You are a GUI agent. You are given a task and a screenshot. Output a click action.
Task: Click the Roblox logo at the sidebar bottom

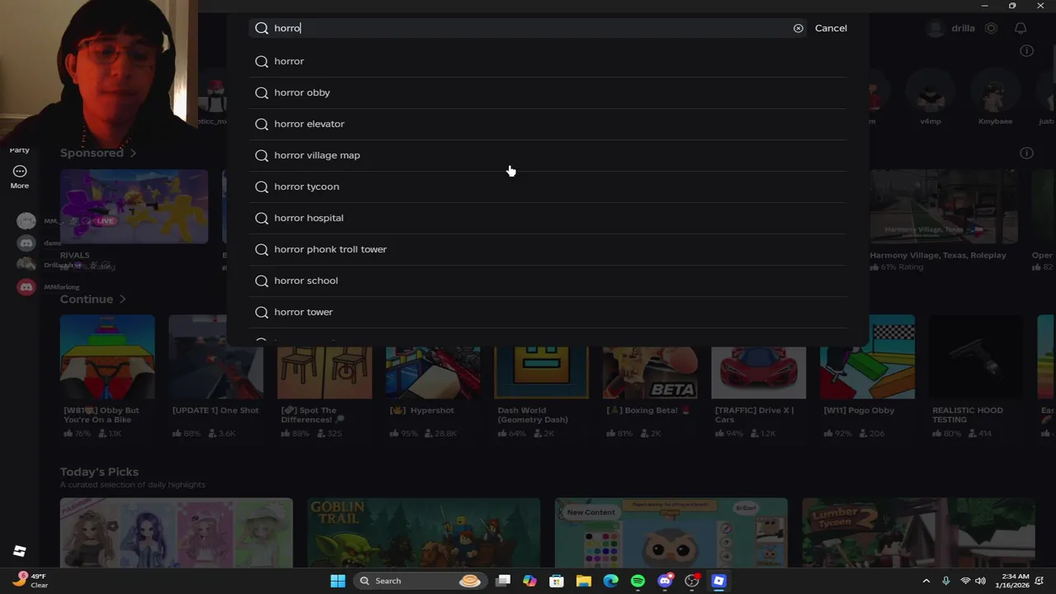[x=20, y=551]
